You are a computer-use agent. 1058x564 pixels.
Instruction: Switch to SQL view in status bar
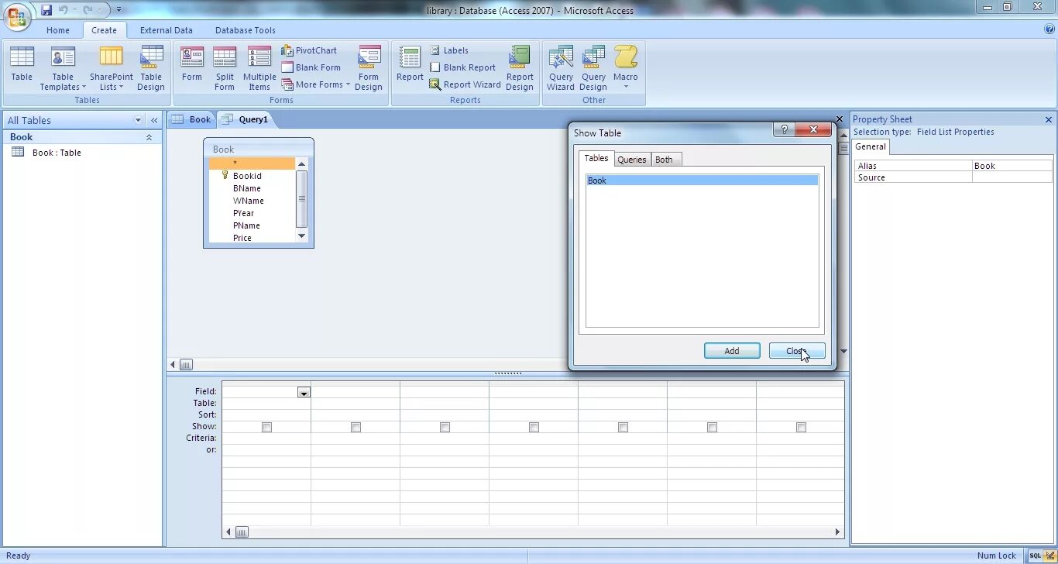click(1036, 555)
